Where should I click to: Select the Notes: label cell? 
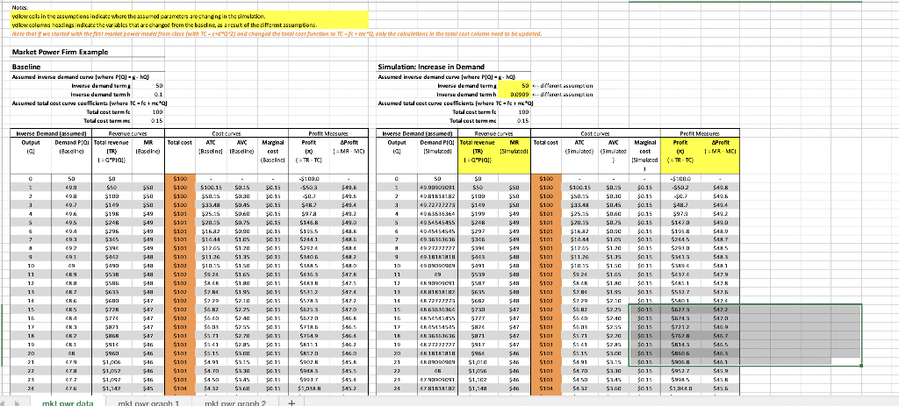[20, 7]
